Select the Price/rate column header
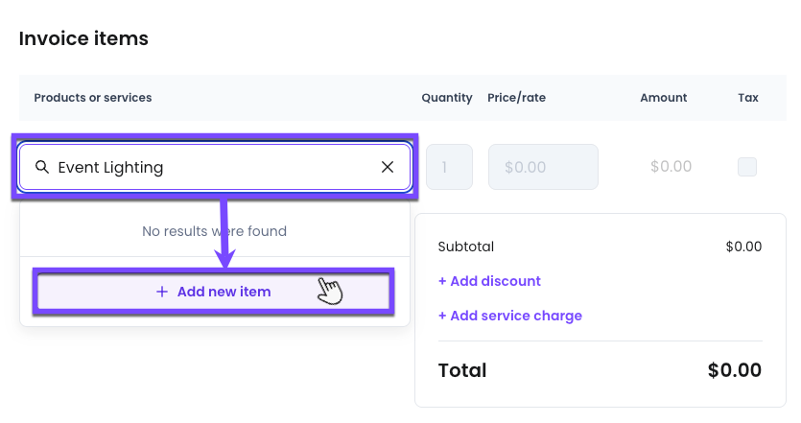Image resolution: width=801 pixels, height=423 pixels. [516, 98]
